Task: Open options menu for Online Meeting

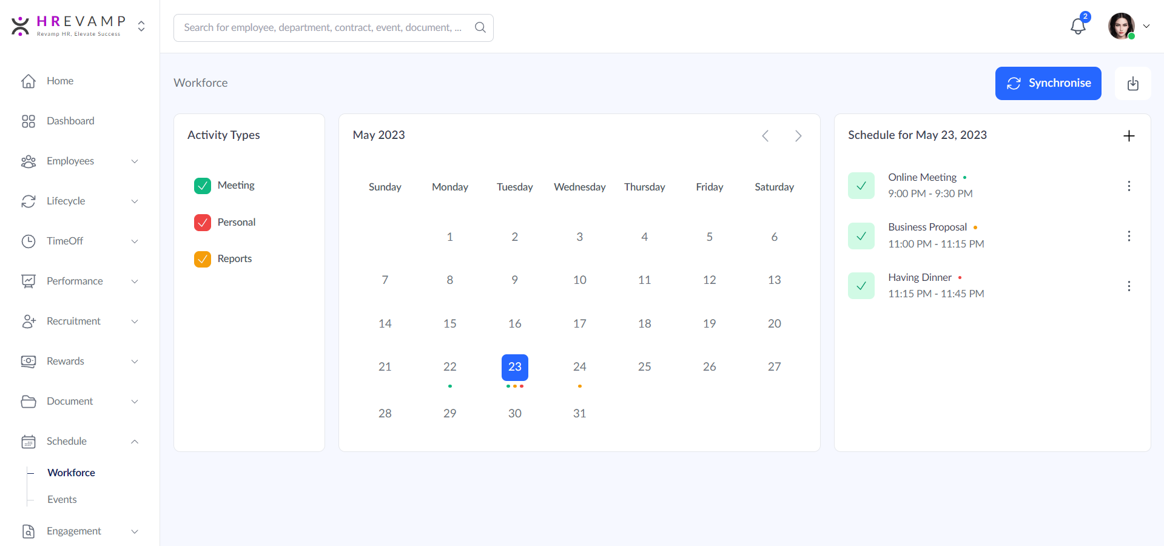Action: pyautogui.click(x=1128, y=186)
